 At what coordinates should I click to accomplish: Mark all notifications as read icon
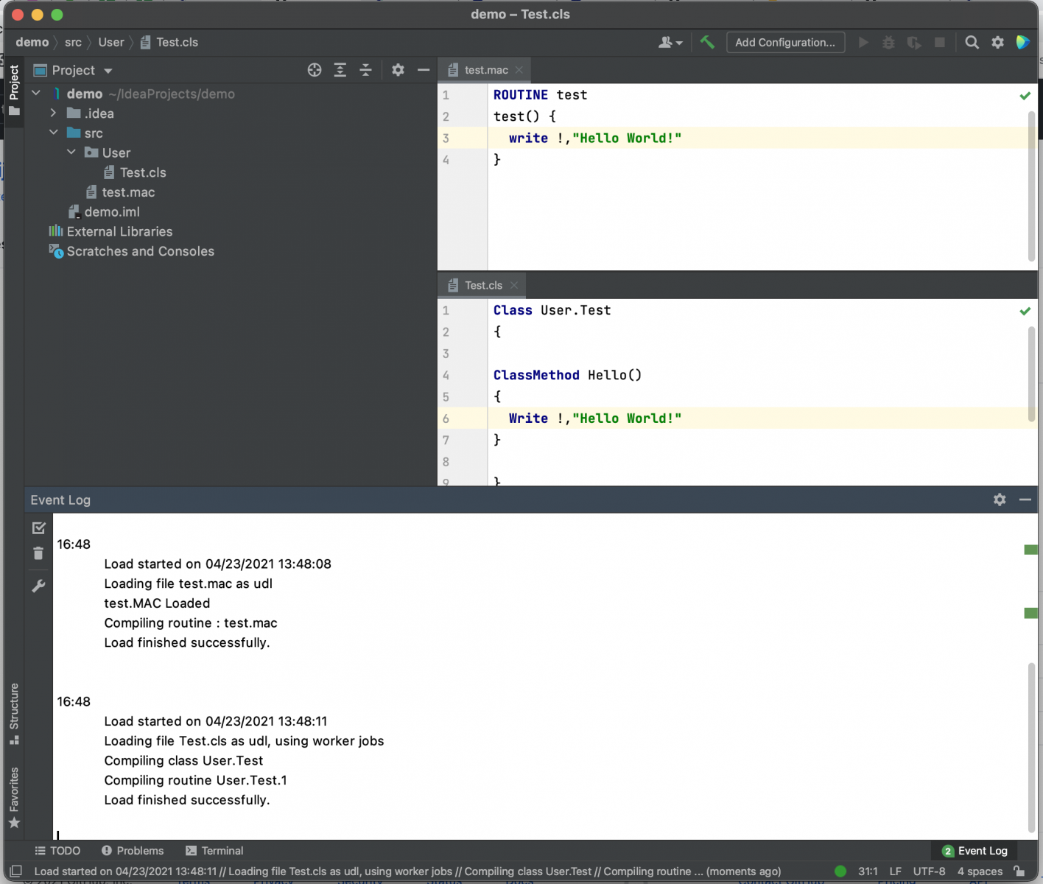pos(38,528)
